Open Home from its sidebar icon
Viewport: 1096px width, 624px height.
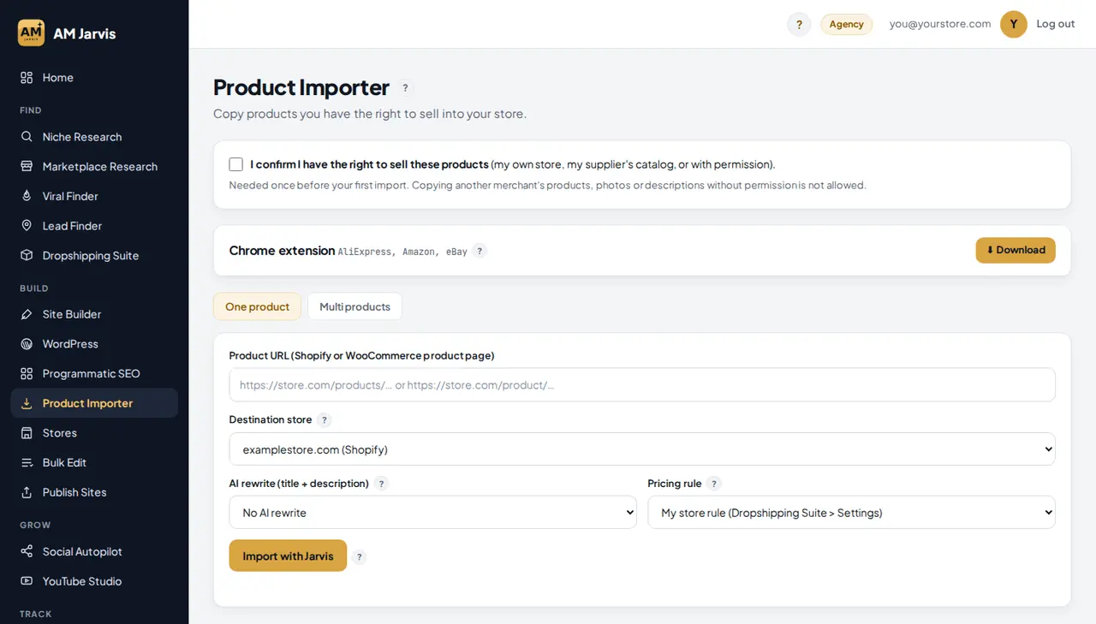(x=27, y=78)
